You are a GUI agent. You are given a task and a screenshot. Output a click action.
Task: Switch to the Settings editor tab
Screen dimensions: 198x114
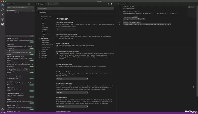pos(40,4)
